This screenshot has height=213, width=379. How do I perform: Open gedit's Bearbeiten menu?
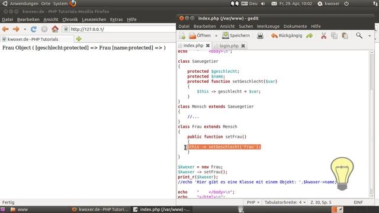205,26
